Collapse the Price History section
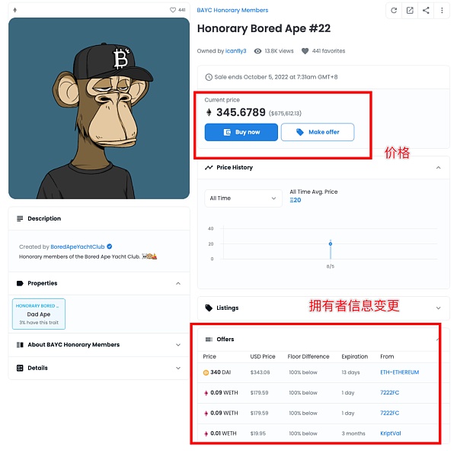 (x=438, y=168)
